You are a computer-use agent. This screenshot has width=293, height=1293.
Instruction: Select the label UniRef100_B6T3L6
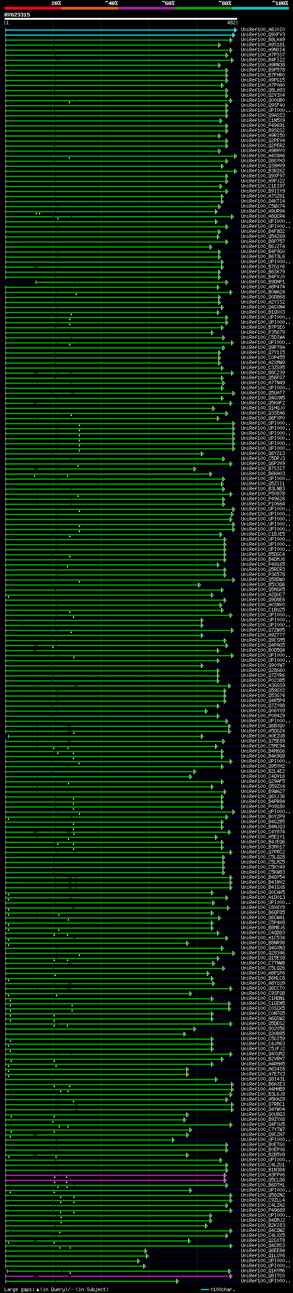click(263, 256)
